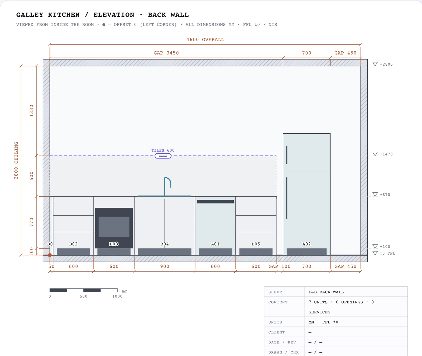Screen dimensions: 422x356
Task: Select the A02 fridge label
Action: tap(306, 244)
